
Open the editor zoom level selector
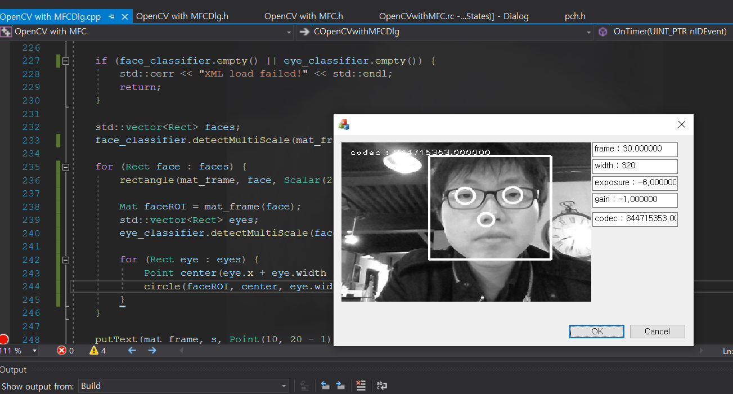[x=17, y=350]
